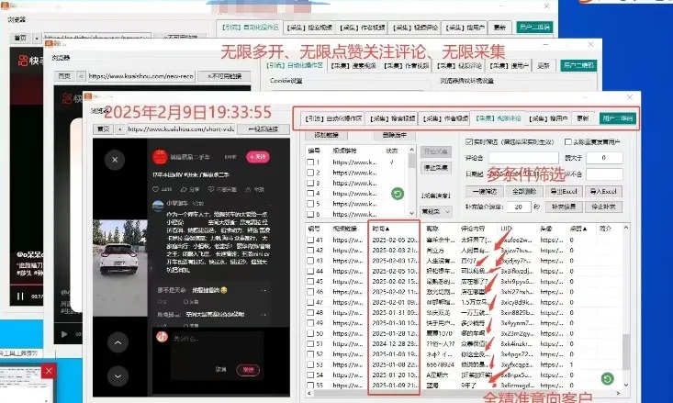Switch to the 【采集】搜索视频 tab

coord(393,118)
